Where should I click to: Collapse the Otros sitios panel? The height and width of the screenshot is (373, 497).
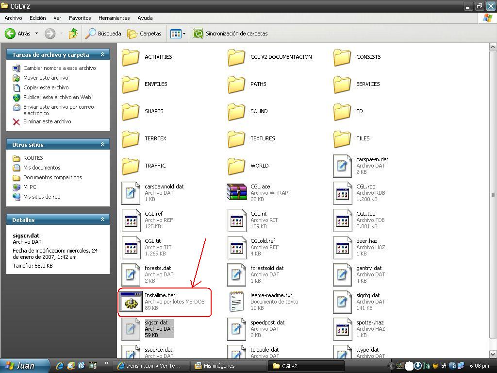pyautogui.click(x=102, y=144)
